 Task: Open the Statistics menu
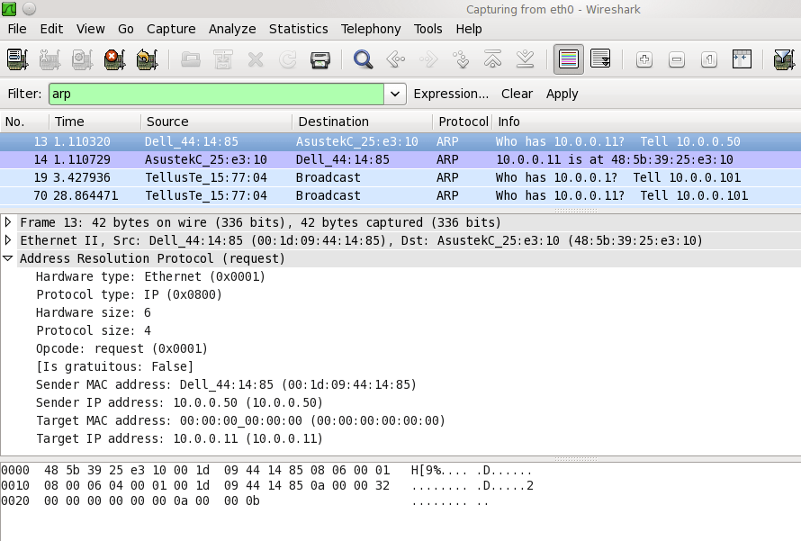coord(298,29)
